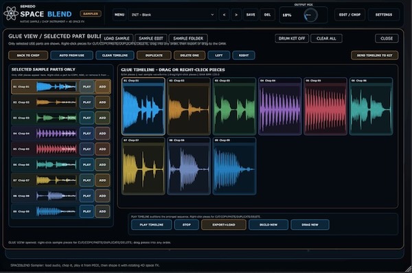This screenshot has height=273, width=412.
Task: Click the 18% output mix value
Action: pos(286,15)
